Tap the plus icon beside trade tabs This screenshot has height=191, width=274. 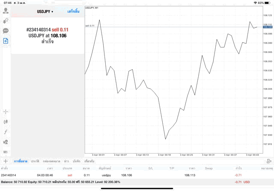6,161
